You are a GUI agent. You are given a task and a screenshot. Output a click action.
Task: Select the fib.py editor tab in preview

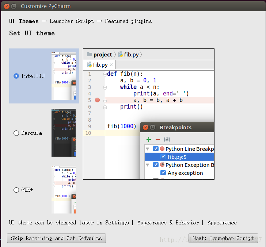click(99, 65)
